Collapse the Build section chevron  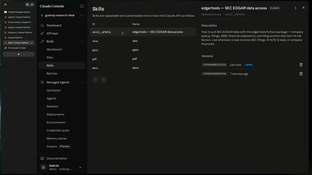pos(82,41)
